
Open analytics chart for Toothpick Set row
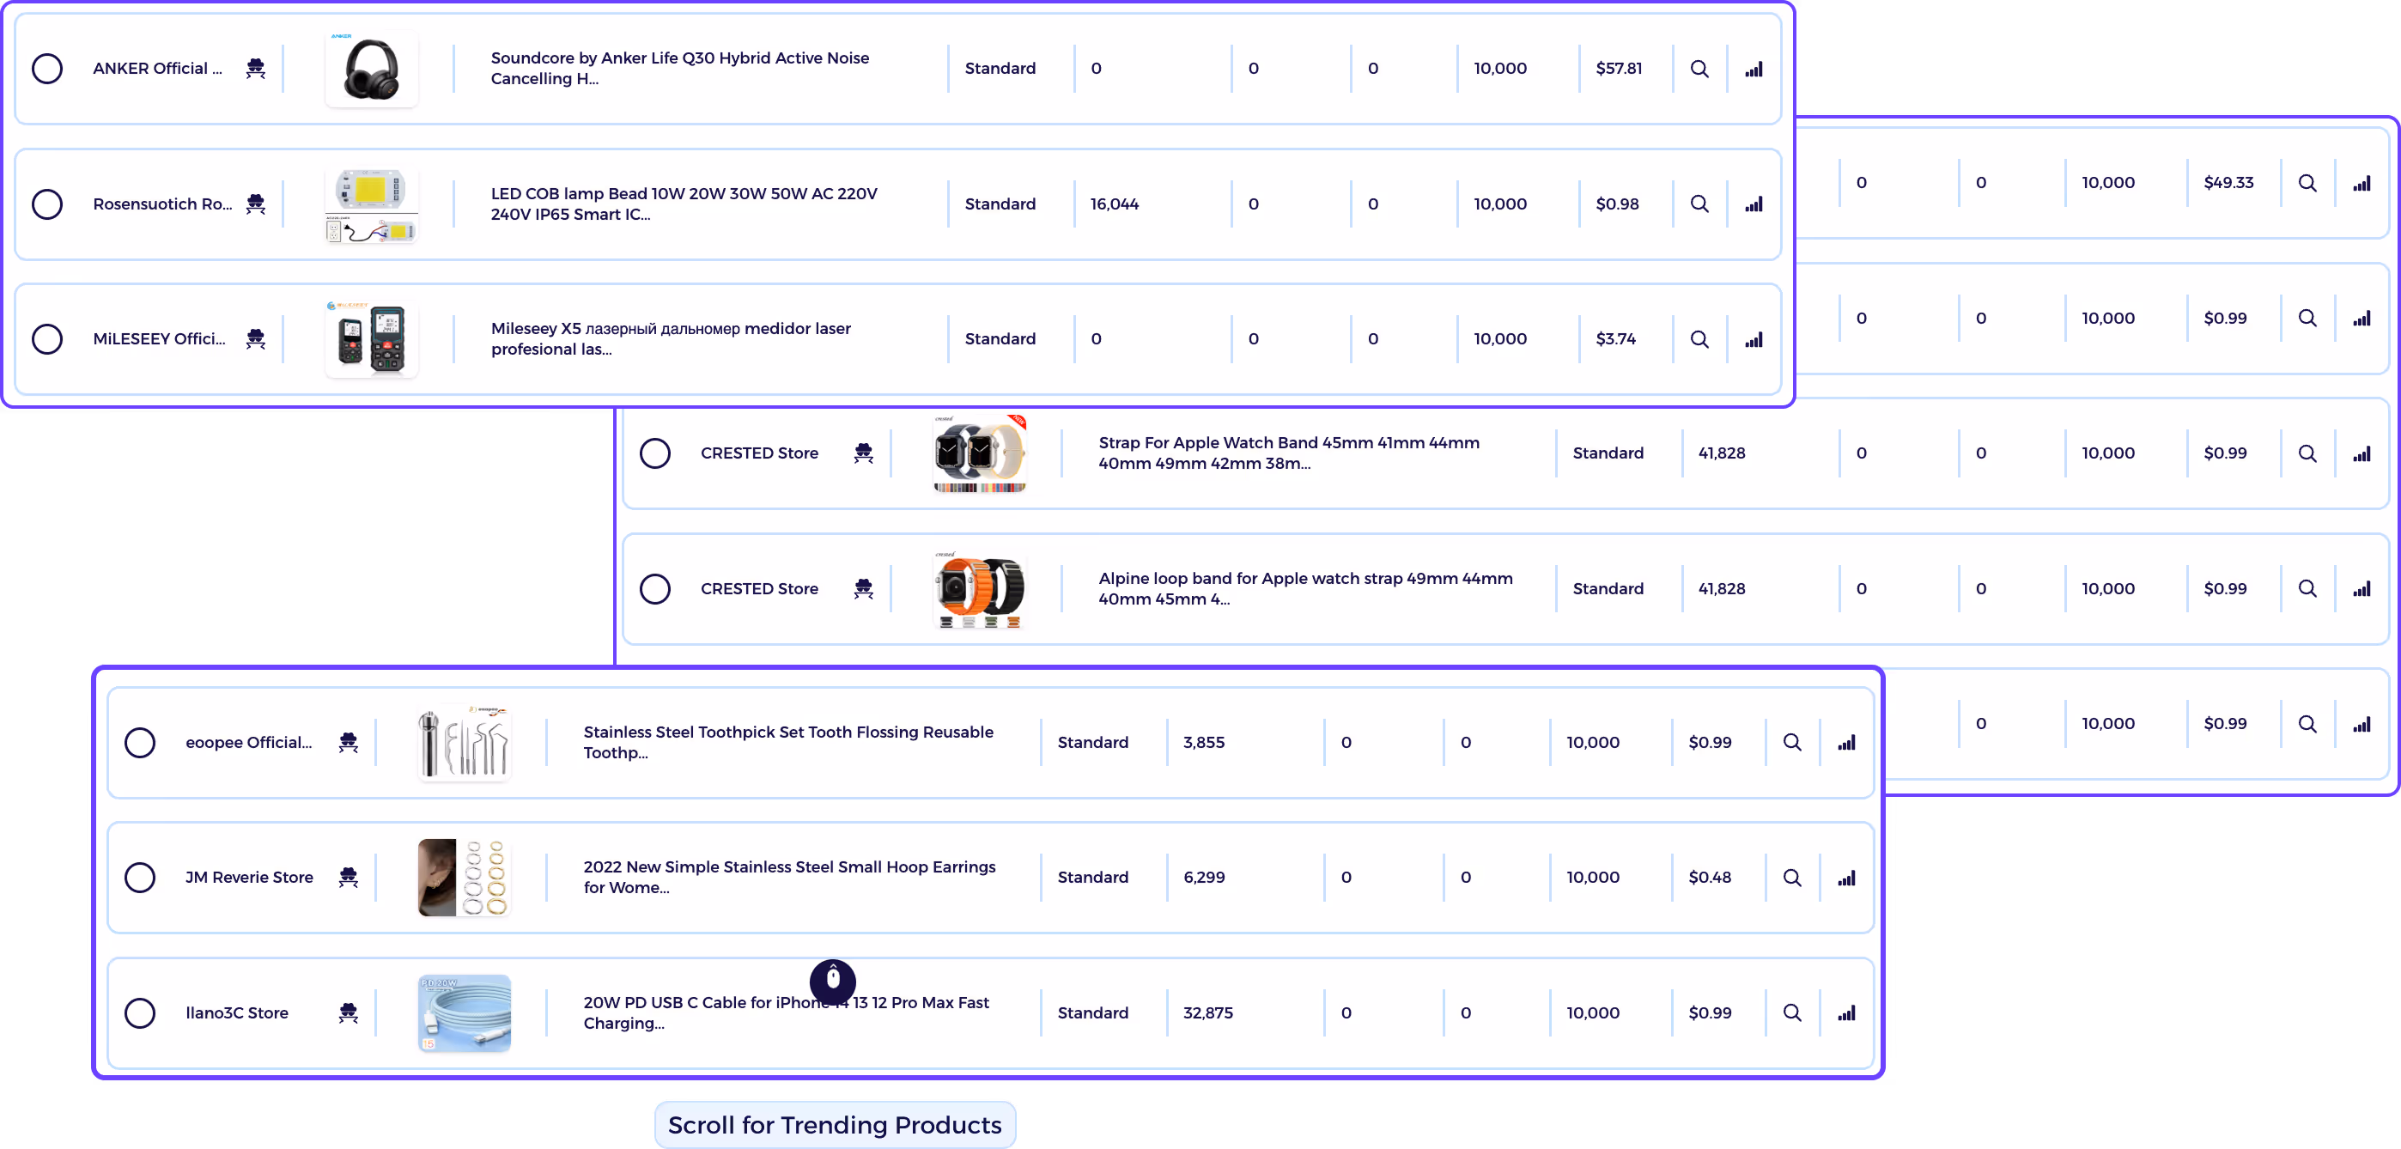1845,743
